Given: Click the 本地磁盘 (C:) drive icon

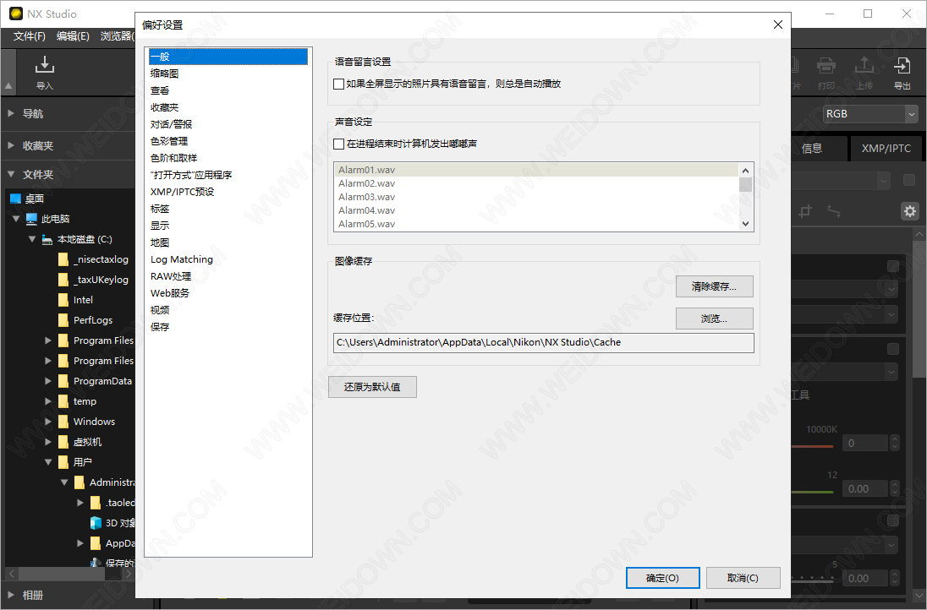Looking at the screenshot, I should (x=47, y=239).
